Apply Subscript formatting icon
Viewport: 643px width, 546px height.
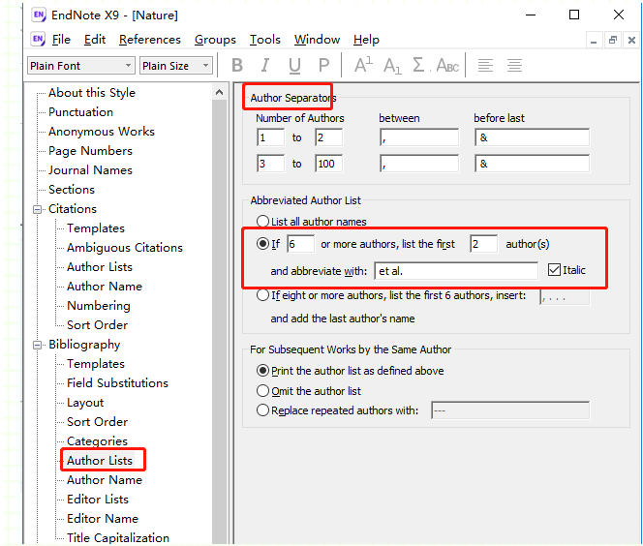coord(392,65)
